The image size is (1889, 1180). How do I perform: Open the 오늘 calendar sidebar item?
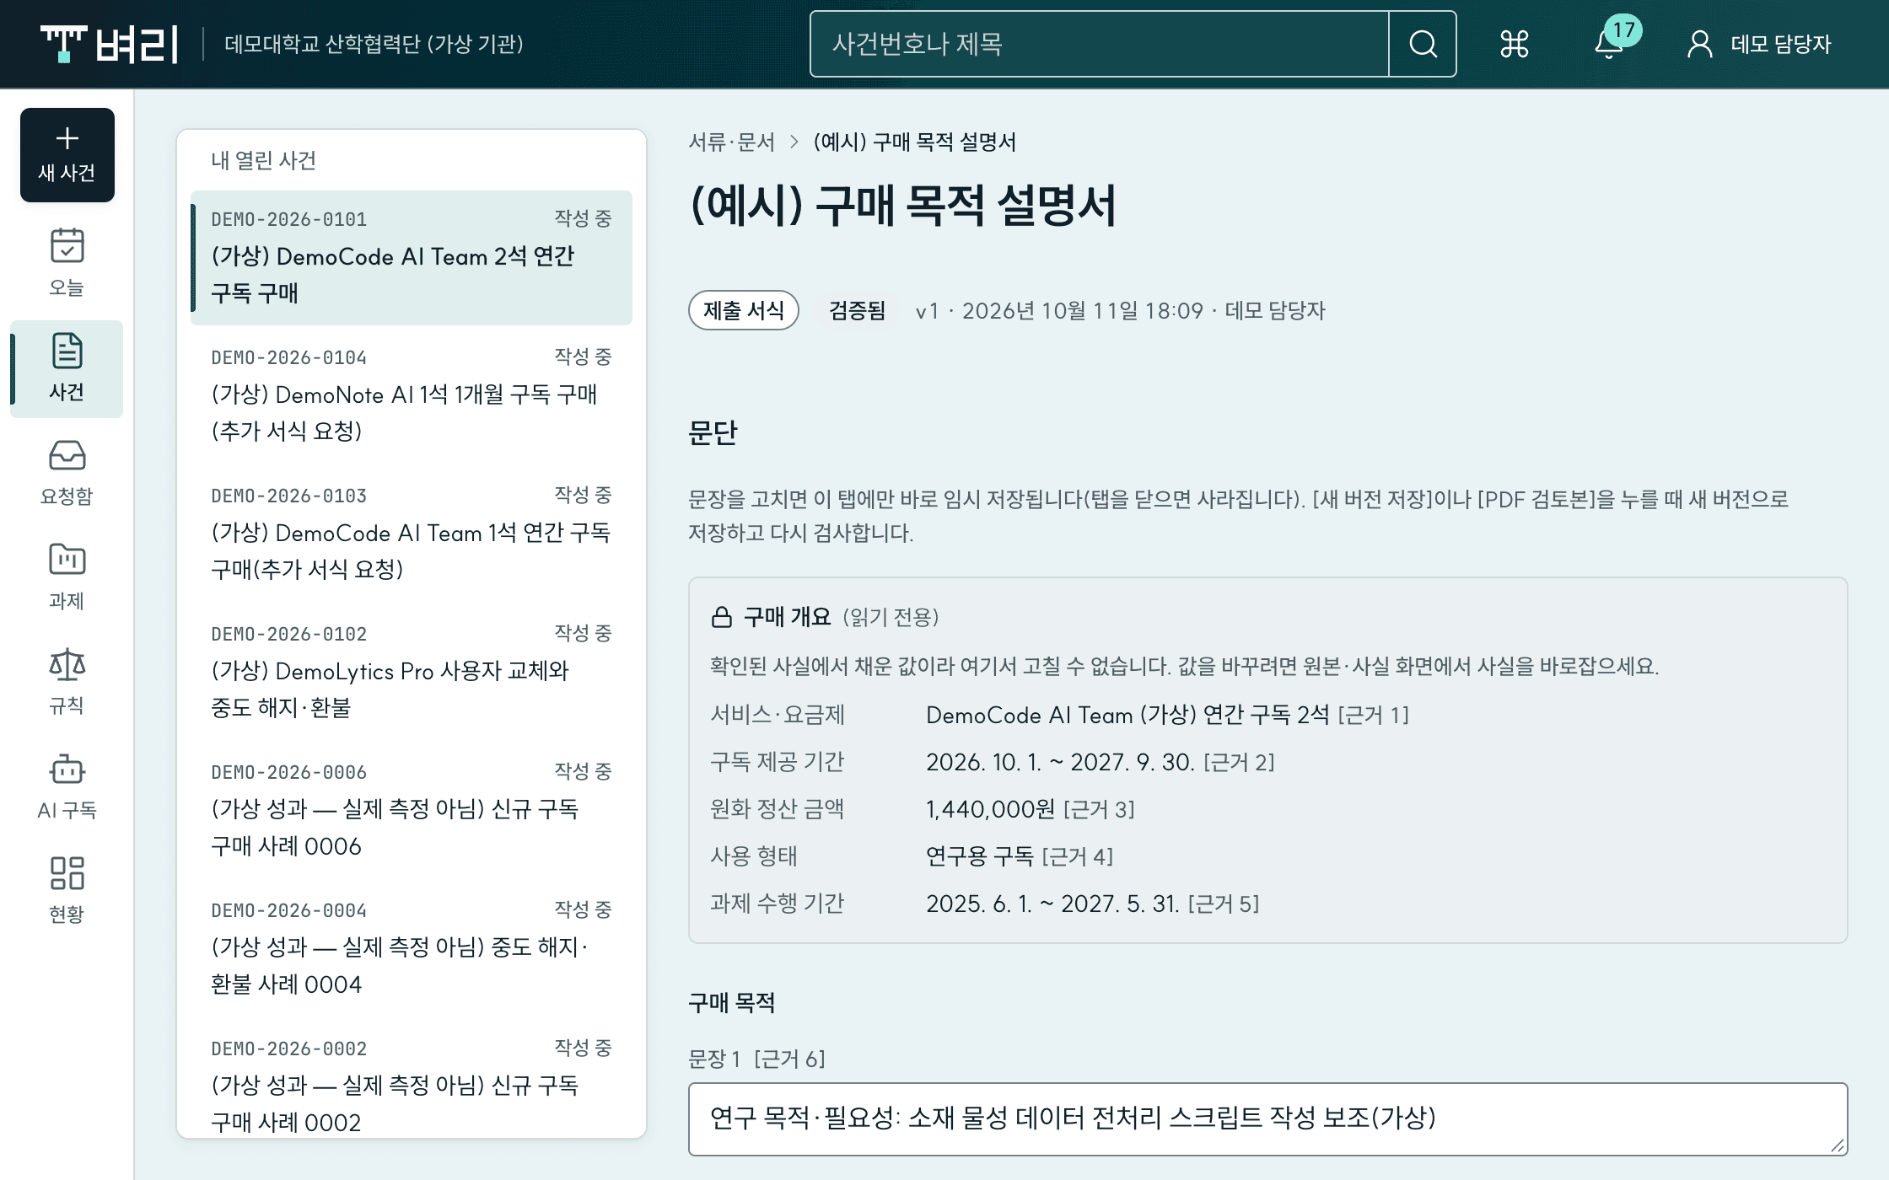point(67,262)
